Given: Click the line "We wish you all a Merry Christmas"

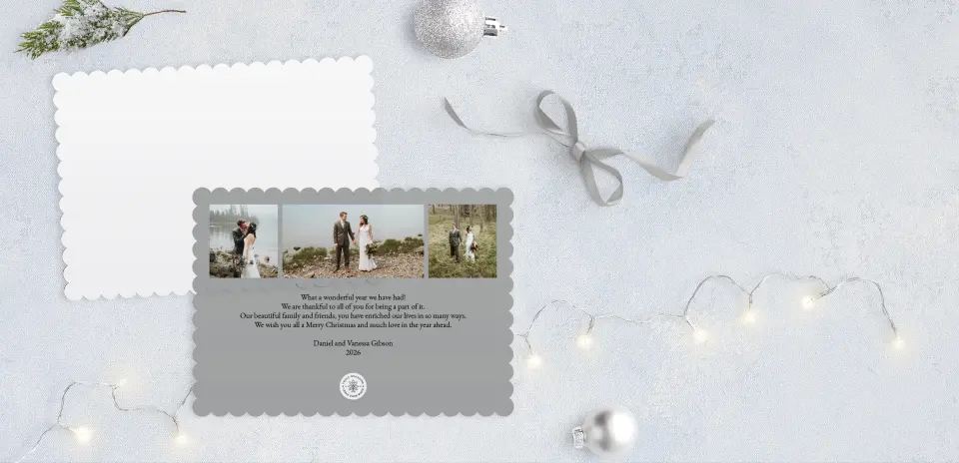Looking at the screenshot, I should tap(353, 325).
